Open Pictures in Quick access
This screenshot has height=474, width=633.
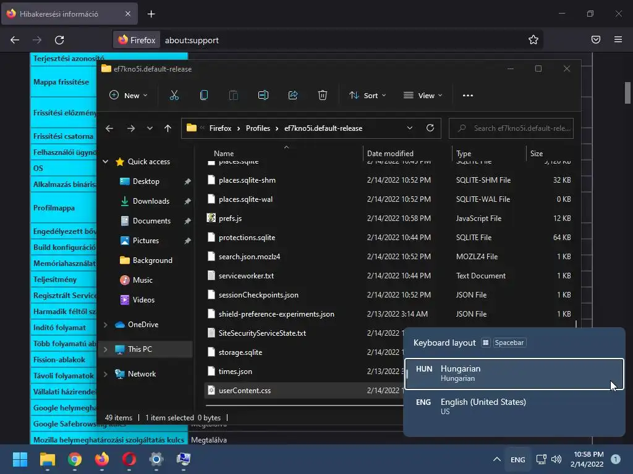click(146, 241)
